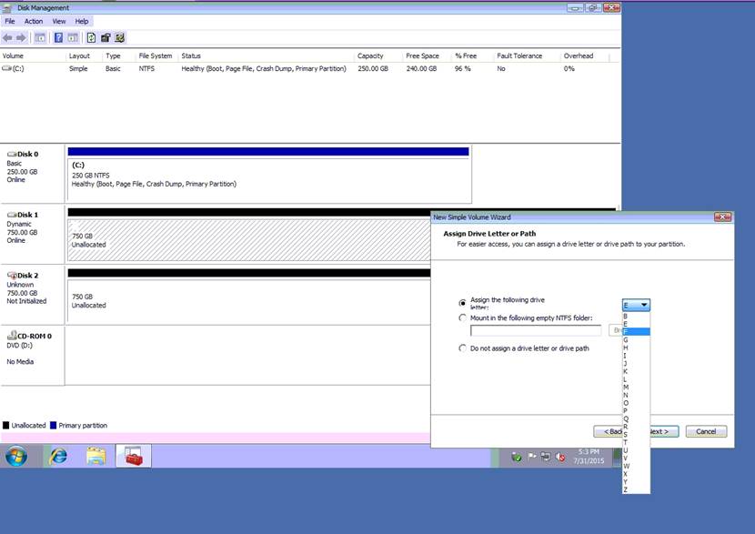Screen dimensions: 755x534
Task: Open the Action menu
Action: (34, 21)
